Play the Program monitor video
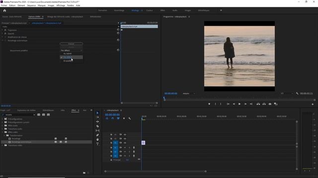Image resolution: width=318 pixels, height=178 pixels. [239, 104]
